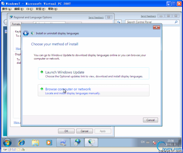Click the magnifier search icon in Control Panel
183x153 pixels.
pos(176,22)
